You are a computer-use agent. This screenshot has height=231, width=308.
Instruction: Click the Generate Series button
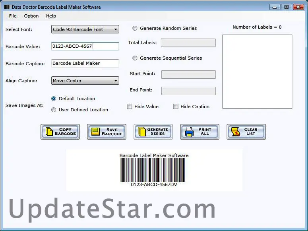153,132
